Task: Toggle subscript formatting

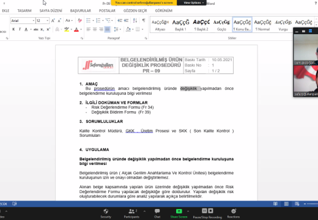Action: 42,29
